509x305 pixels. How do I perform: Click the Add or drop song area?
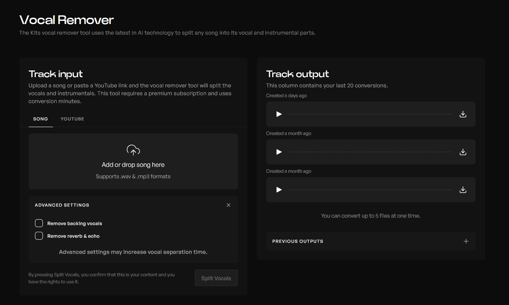coord(133,161)
